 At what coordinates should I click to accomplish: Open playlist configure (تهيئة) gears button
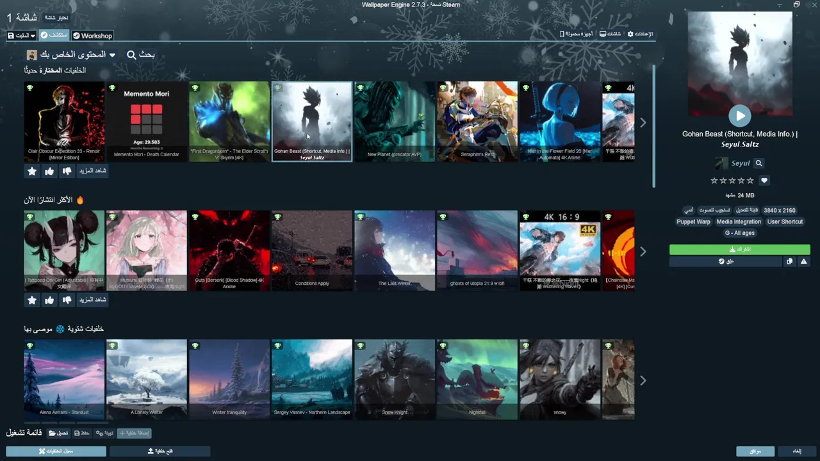(x=105, y=433)
